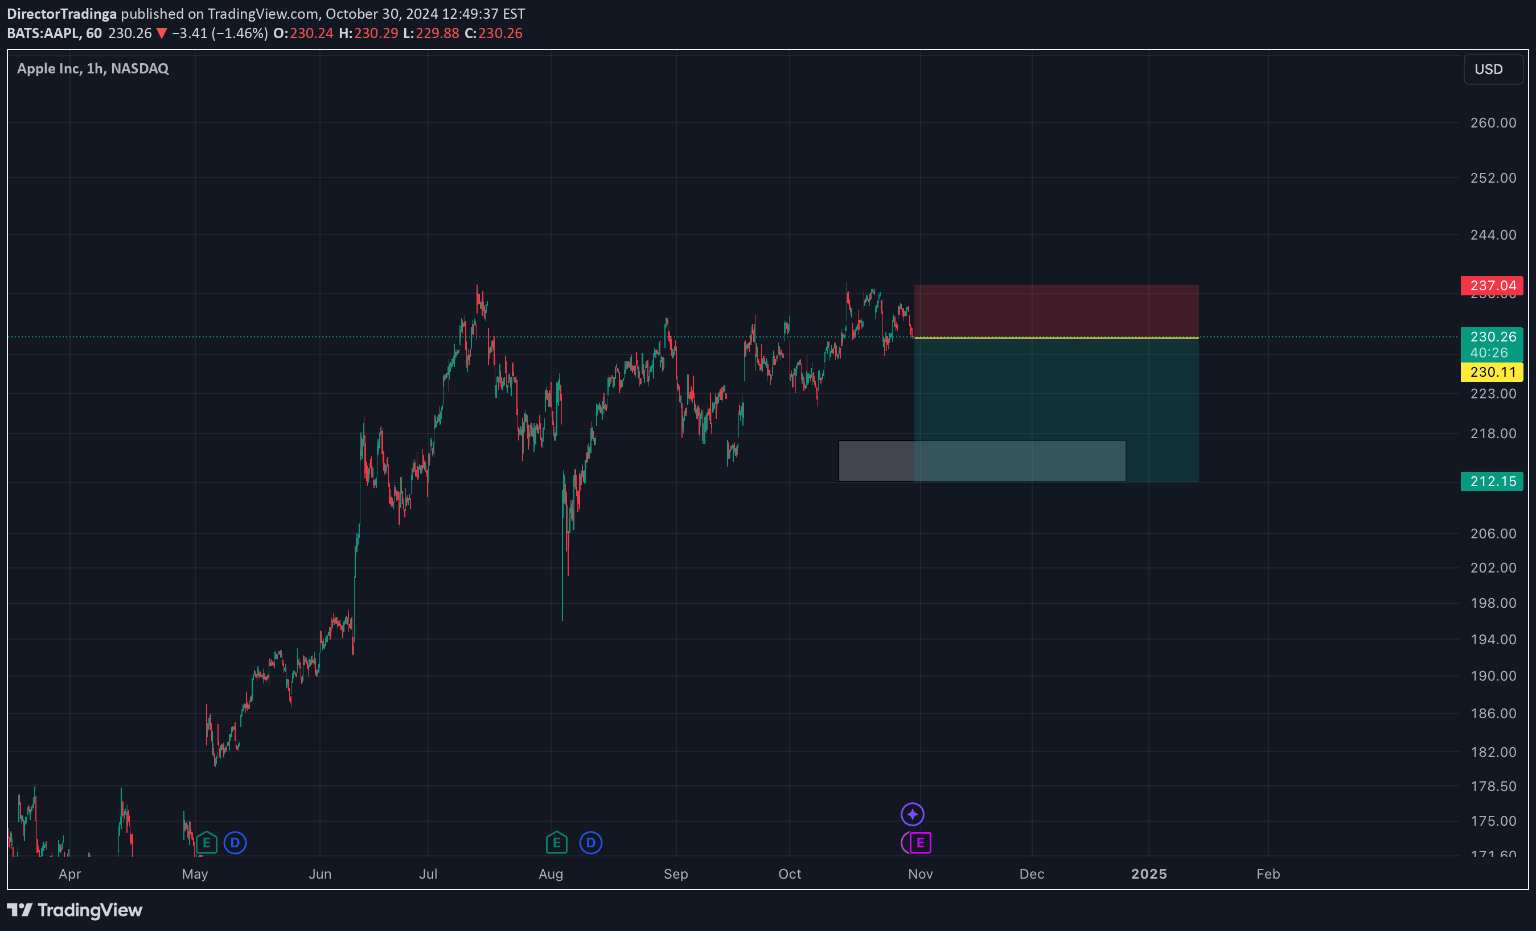Image resolution: width=1536 pixels, height=931 pixels.
Task: Click the Sep label on the time axis
Action: [x=676, y=874]
